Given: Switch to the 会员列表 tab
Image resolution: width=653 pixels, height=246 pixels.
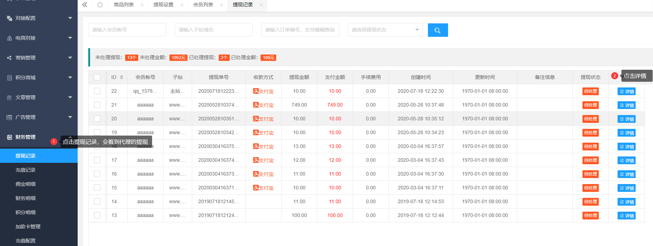Looking at the screenshot, I should coord(203,5).
